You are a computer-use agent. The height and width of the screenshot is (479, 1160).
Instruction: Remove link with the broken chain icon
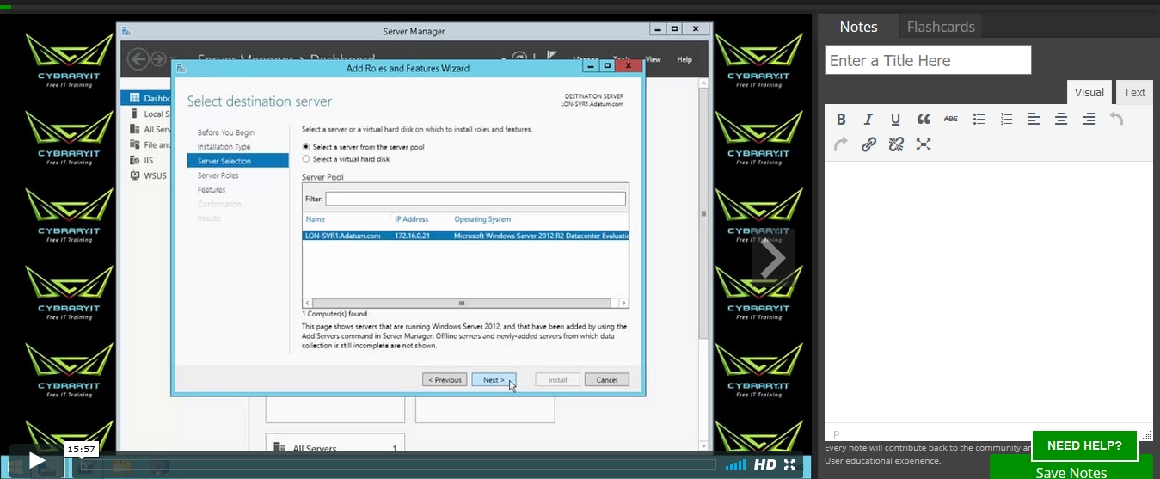896,144
